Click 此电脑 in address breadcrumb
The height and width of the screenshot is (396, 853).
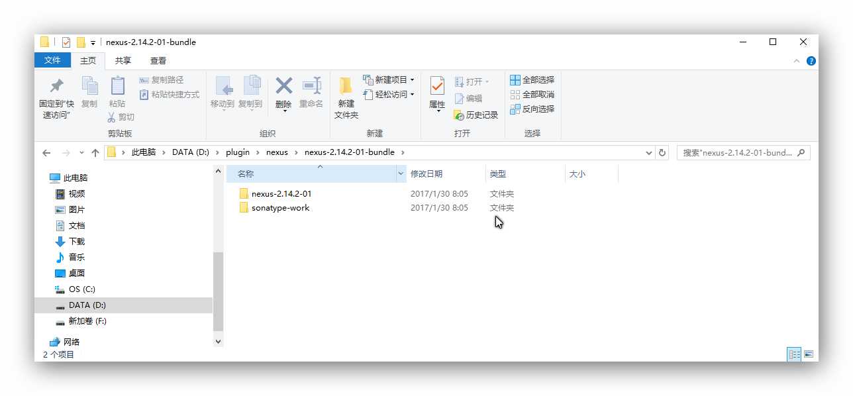144,152
